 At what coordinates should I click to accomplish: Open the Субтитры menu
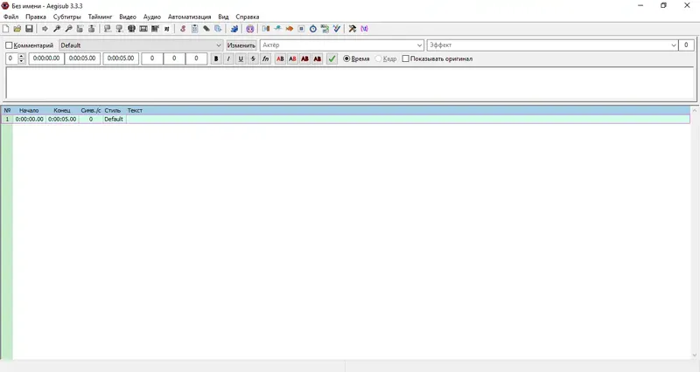tap(67, 17)
